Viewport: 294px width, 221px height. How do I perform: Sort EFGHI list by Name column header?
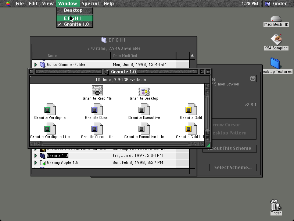[71, 56]
